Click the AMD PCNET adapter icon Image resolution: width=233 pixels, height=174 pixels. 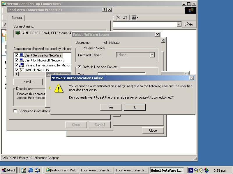tap(18, 33)
